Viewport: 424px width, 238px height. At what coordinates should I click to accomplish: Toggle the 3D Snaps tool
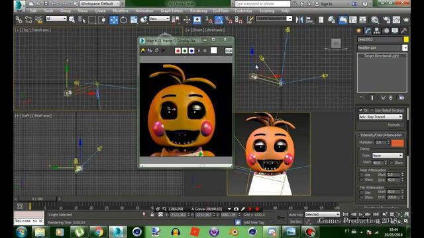click(x=209, y=20)
